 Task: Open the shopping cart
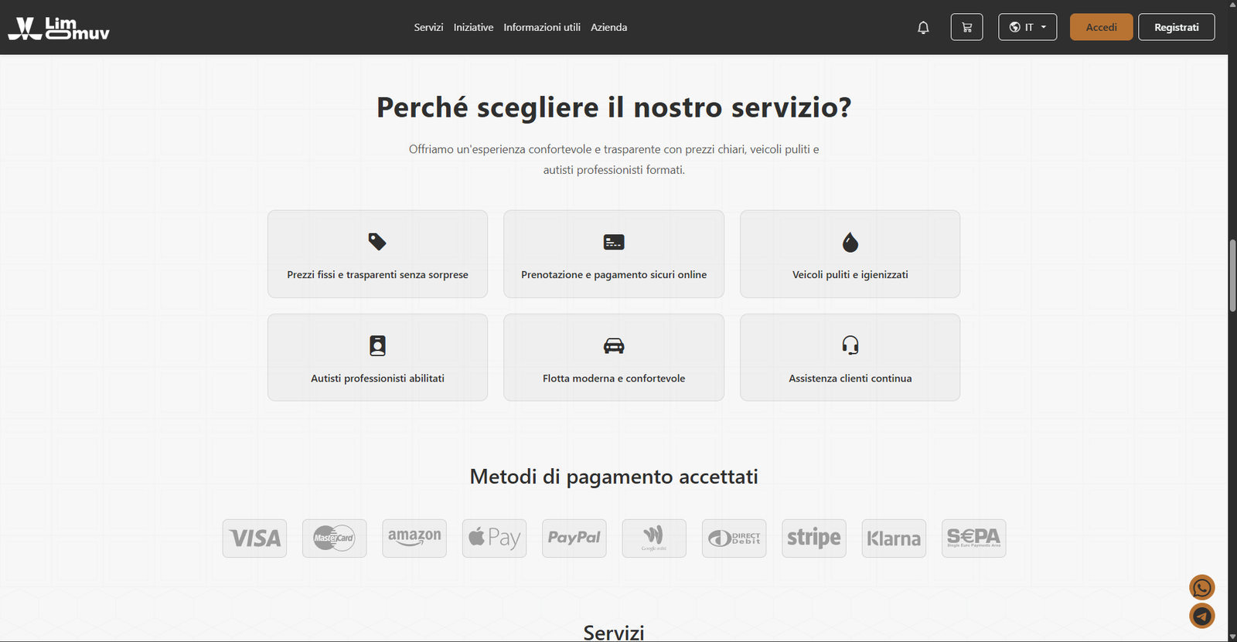[966, 27]
